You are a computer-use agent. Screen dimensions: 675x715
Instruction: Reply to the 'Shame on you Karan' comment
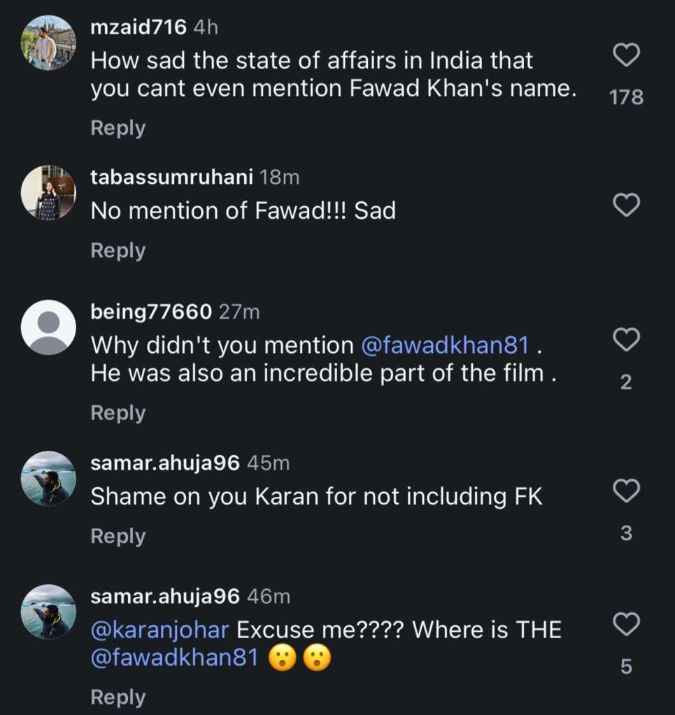(118, 536)
